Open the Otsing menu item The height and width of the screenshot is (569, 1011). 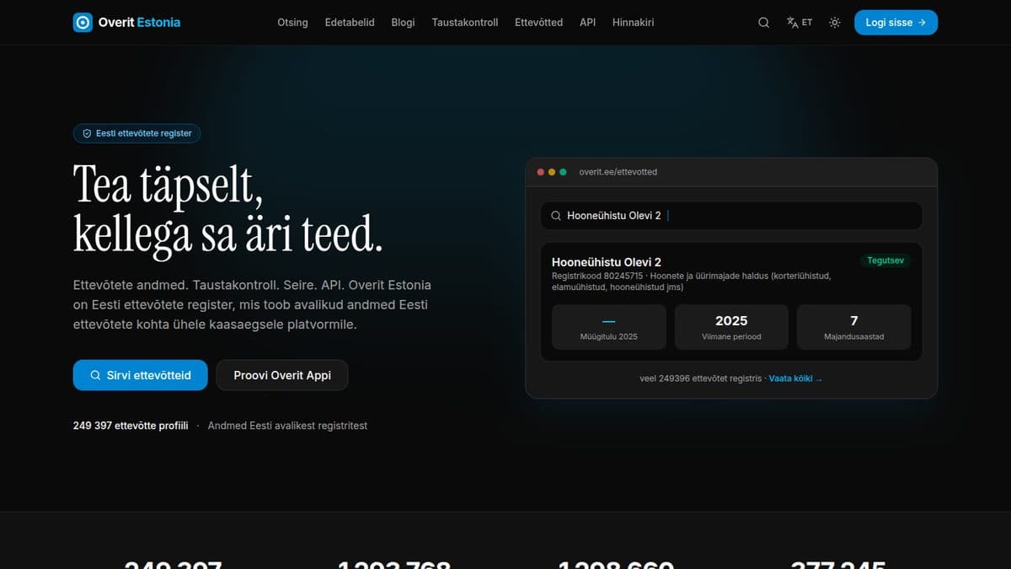[292, 23]
